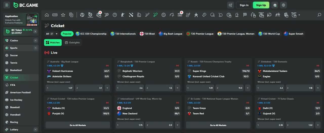Expand the Casino sidebar section

[x=35, y=40]
